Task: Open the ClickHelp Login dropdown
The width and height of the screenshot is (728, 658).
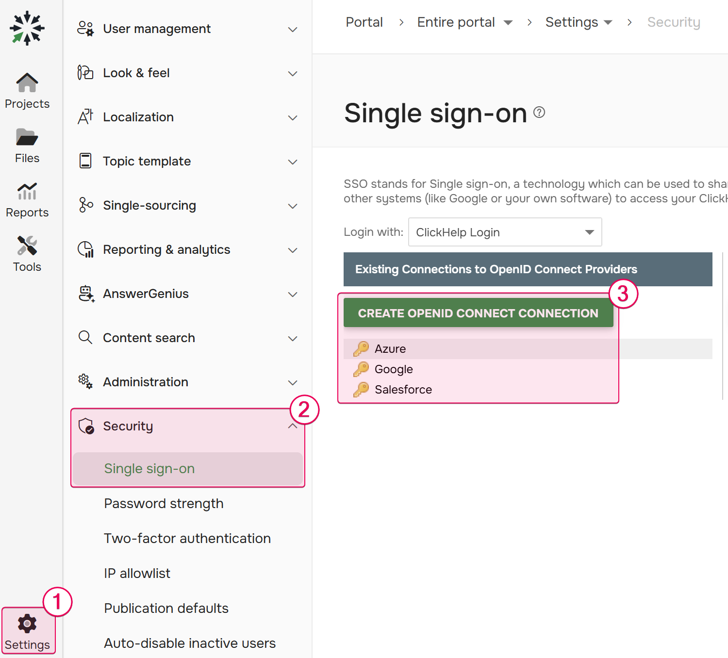Action: [505, 232]
